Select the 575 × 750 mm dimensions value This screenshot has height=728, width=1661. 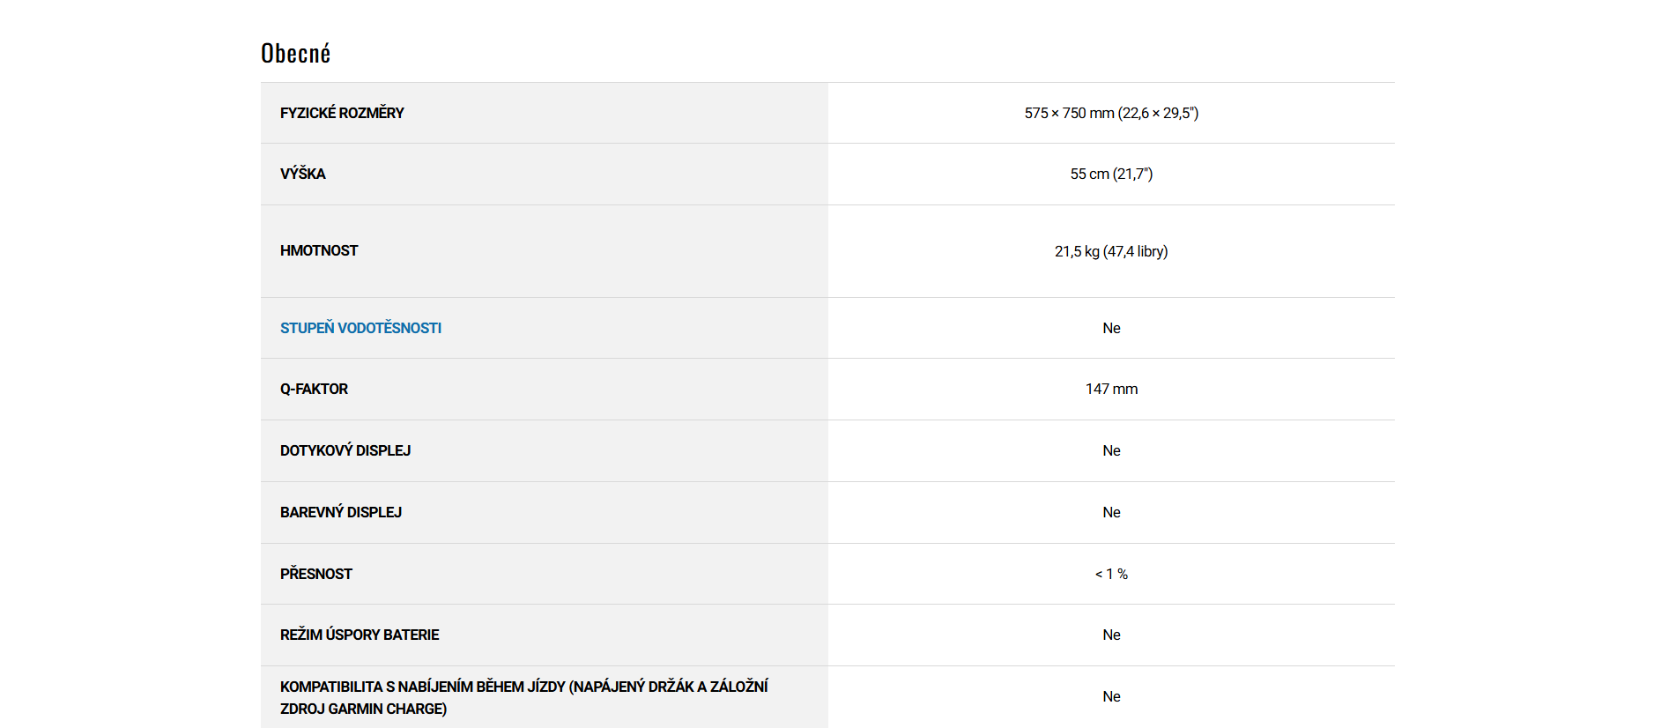pyautogui.click(x=1110, y=113)
